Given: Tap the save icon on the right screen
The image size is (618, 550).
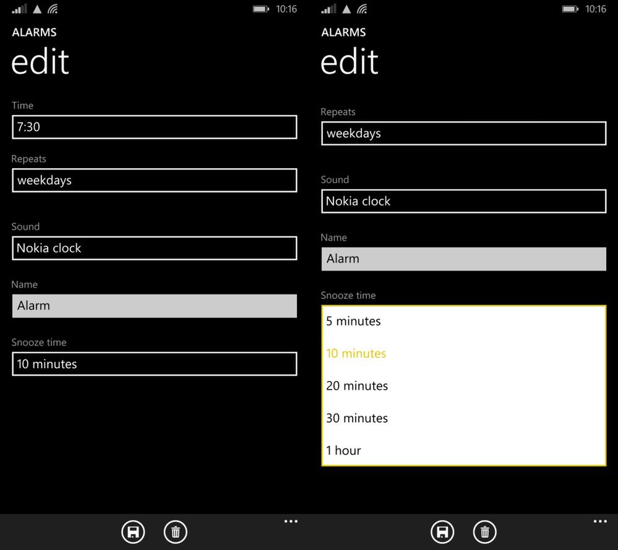Looking at the screenshot, I should [x=442, y=531].
